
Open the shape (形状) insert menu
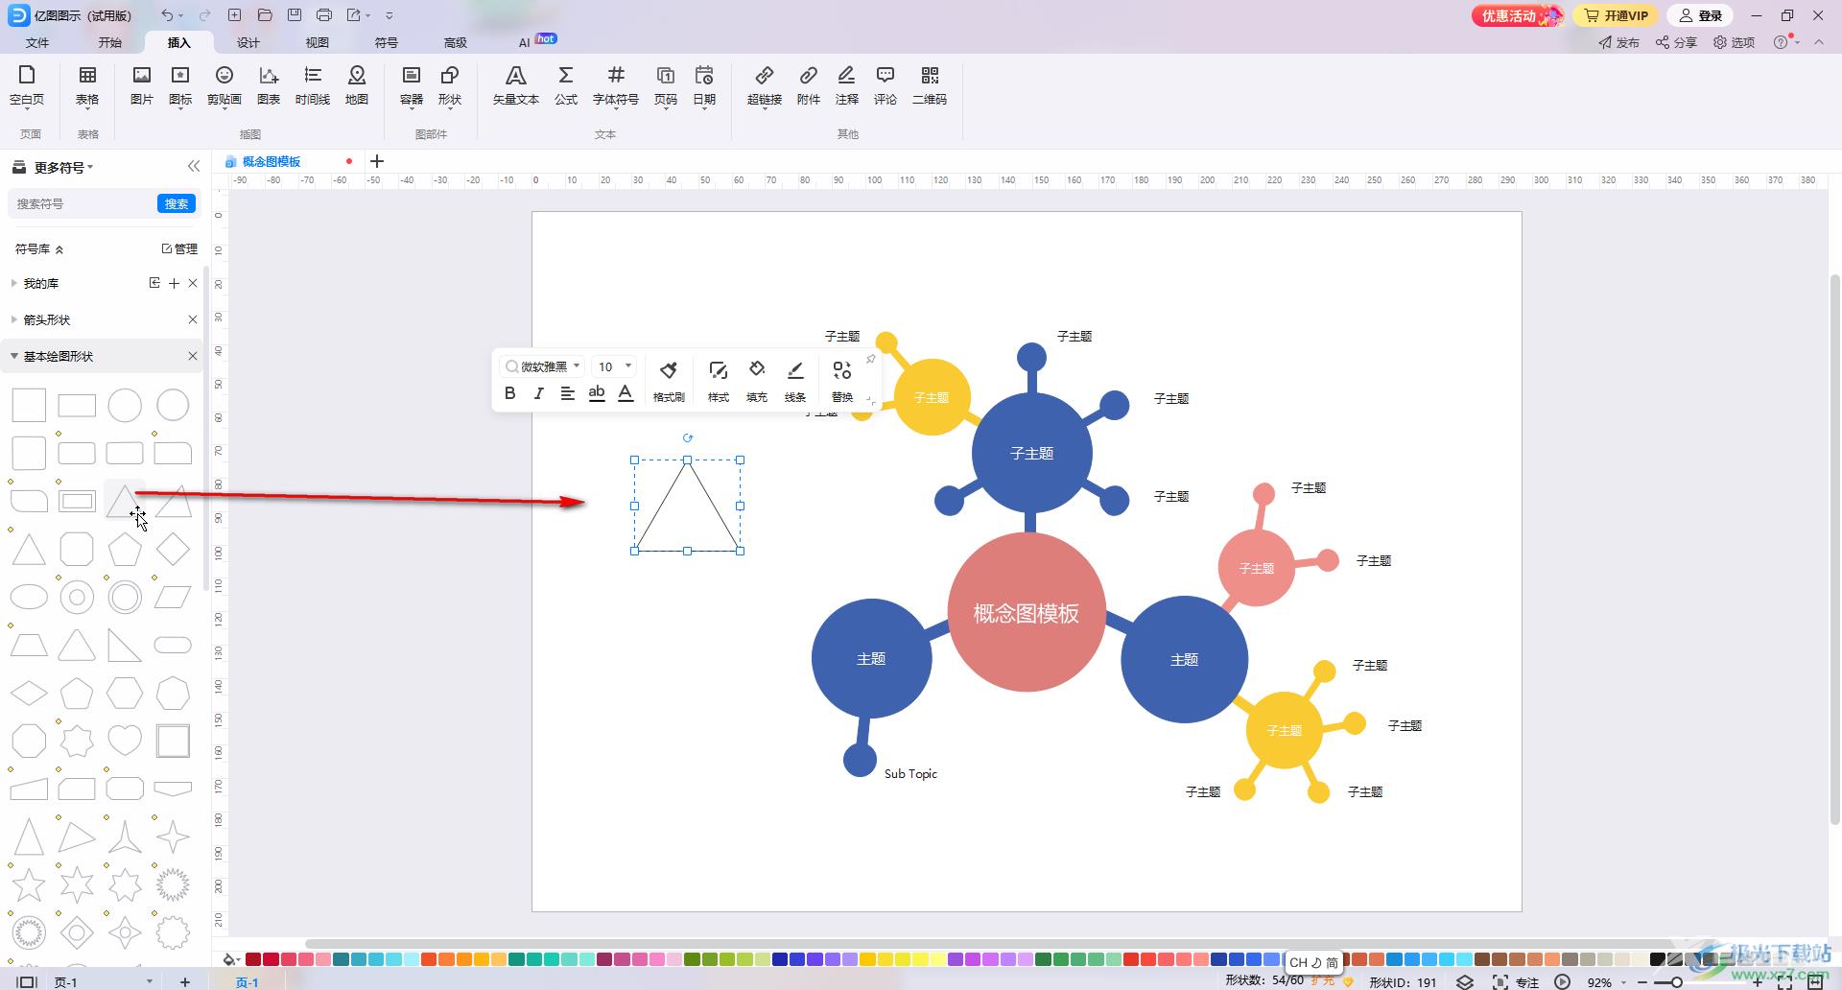click(x=450, y=85)
